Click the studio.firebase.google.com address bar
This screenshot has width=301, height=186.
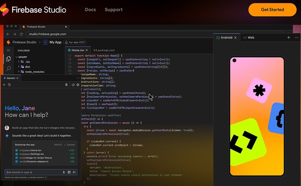tap(154, 34)
